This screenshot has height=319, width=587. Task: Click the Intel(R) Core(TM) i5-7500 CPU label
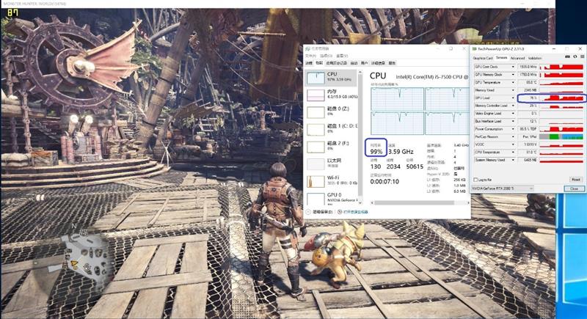pyautogui.click(x=432, y=77)
